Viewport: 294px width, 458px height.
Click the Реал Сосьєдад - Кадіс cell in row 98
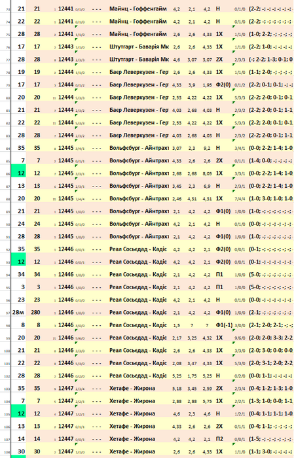pos(138,325)
